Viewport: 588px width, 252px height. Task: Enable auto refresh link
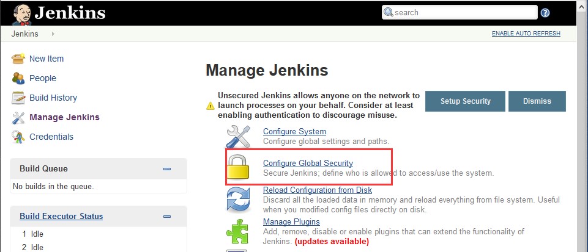pos(526,34)
